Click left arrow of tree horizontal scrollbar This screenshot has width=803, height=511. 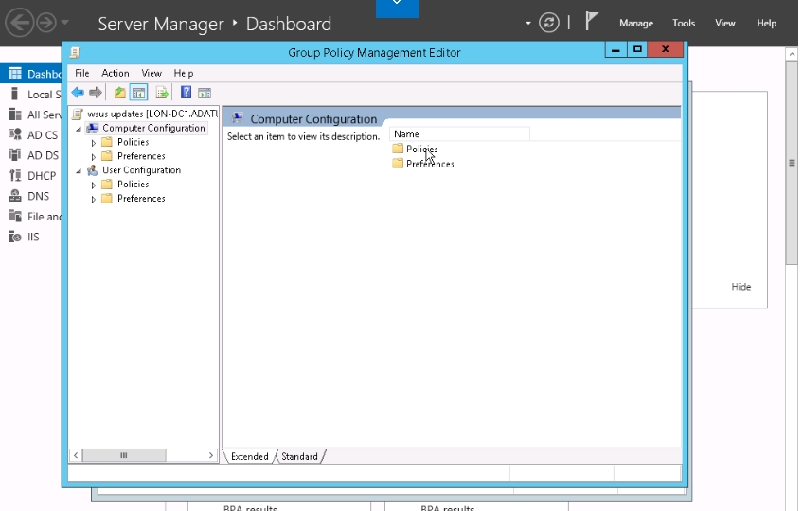76,455
